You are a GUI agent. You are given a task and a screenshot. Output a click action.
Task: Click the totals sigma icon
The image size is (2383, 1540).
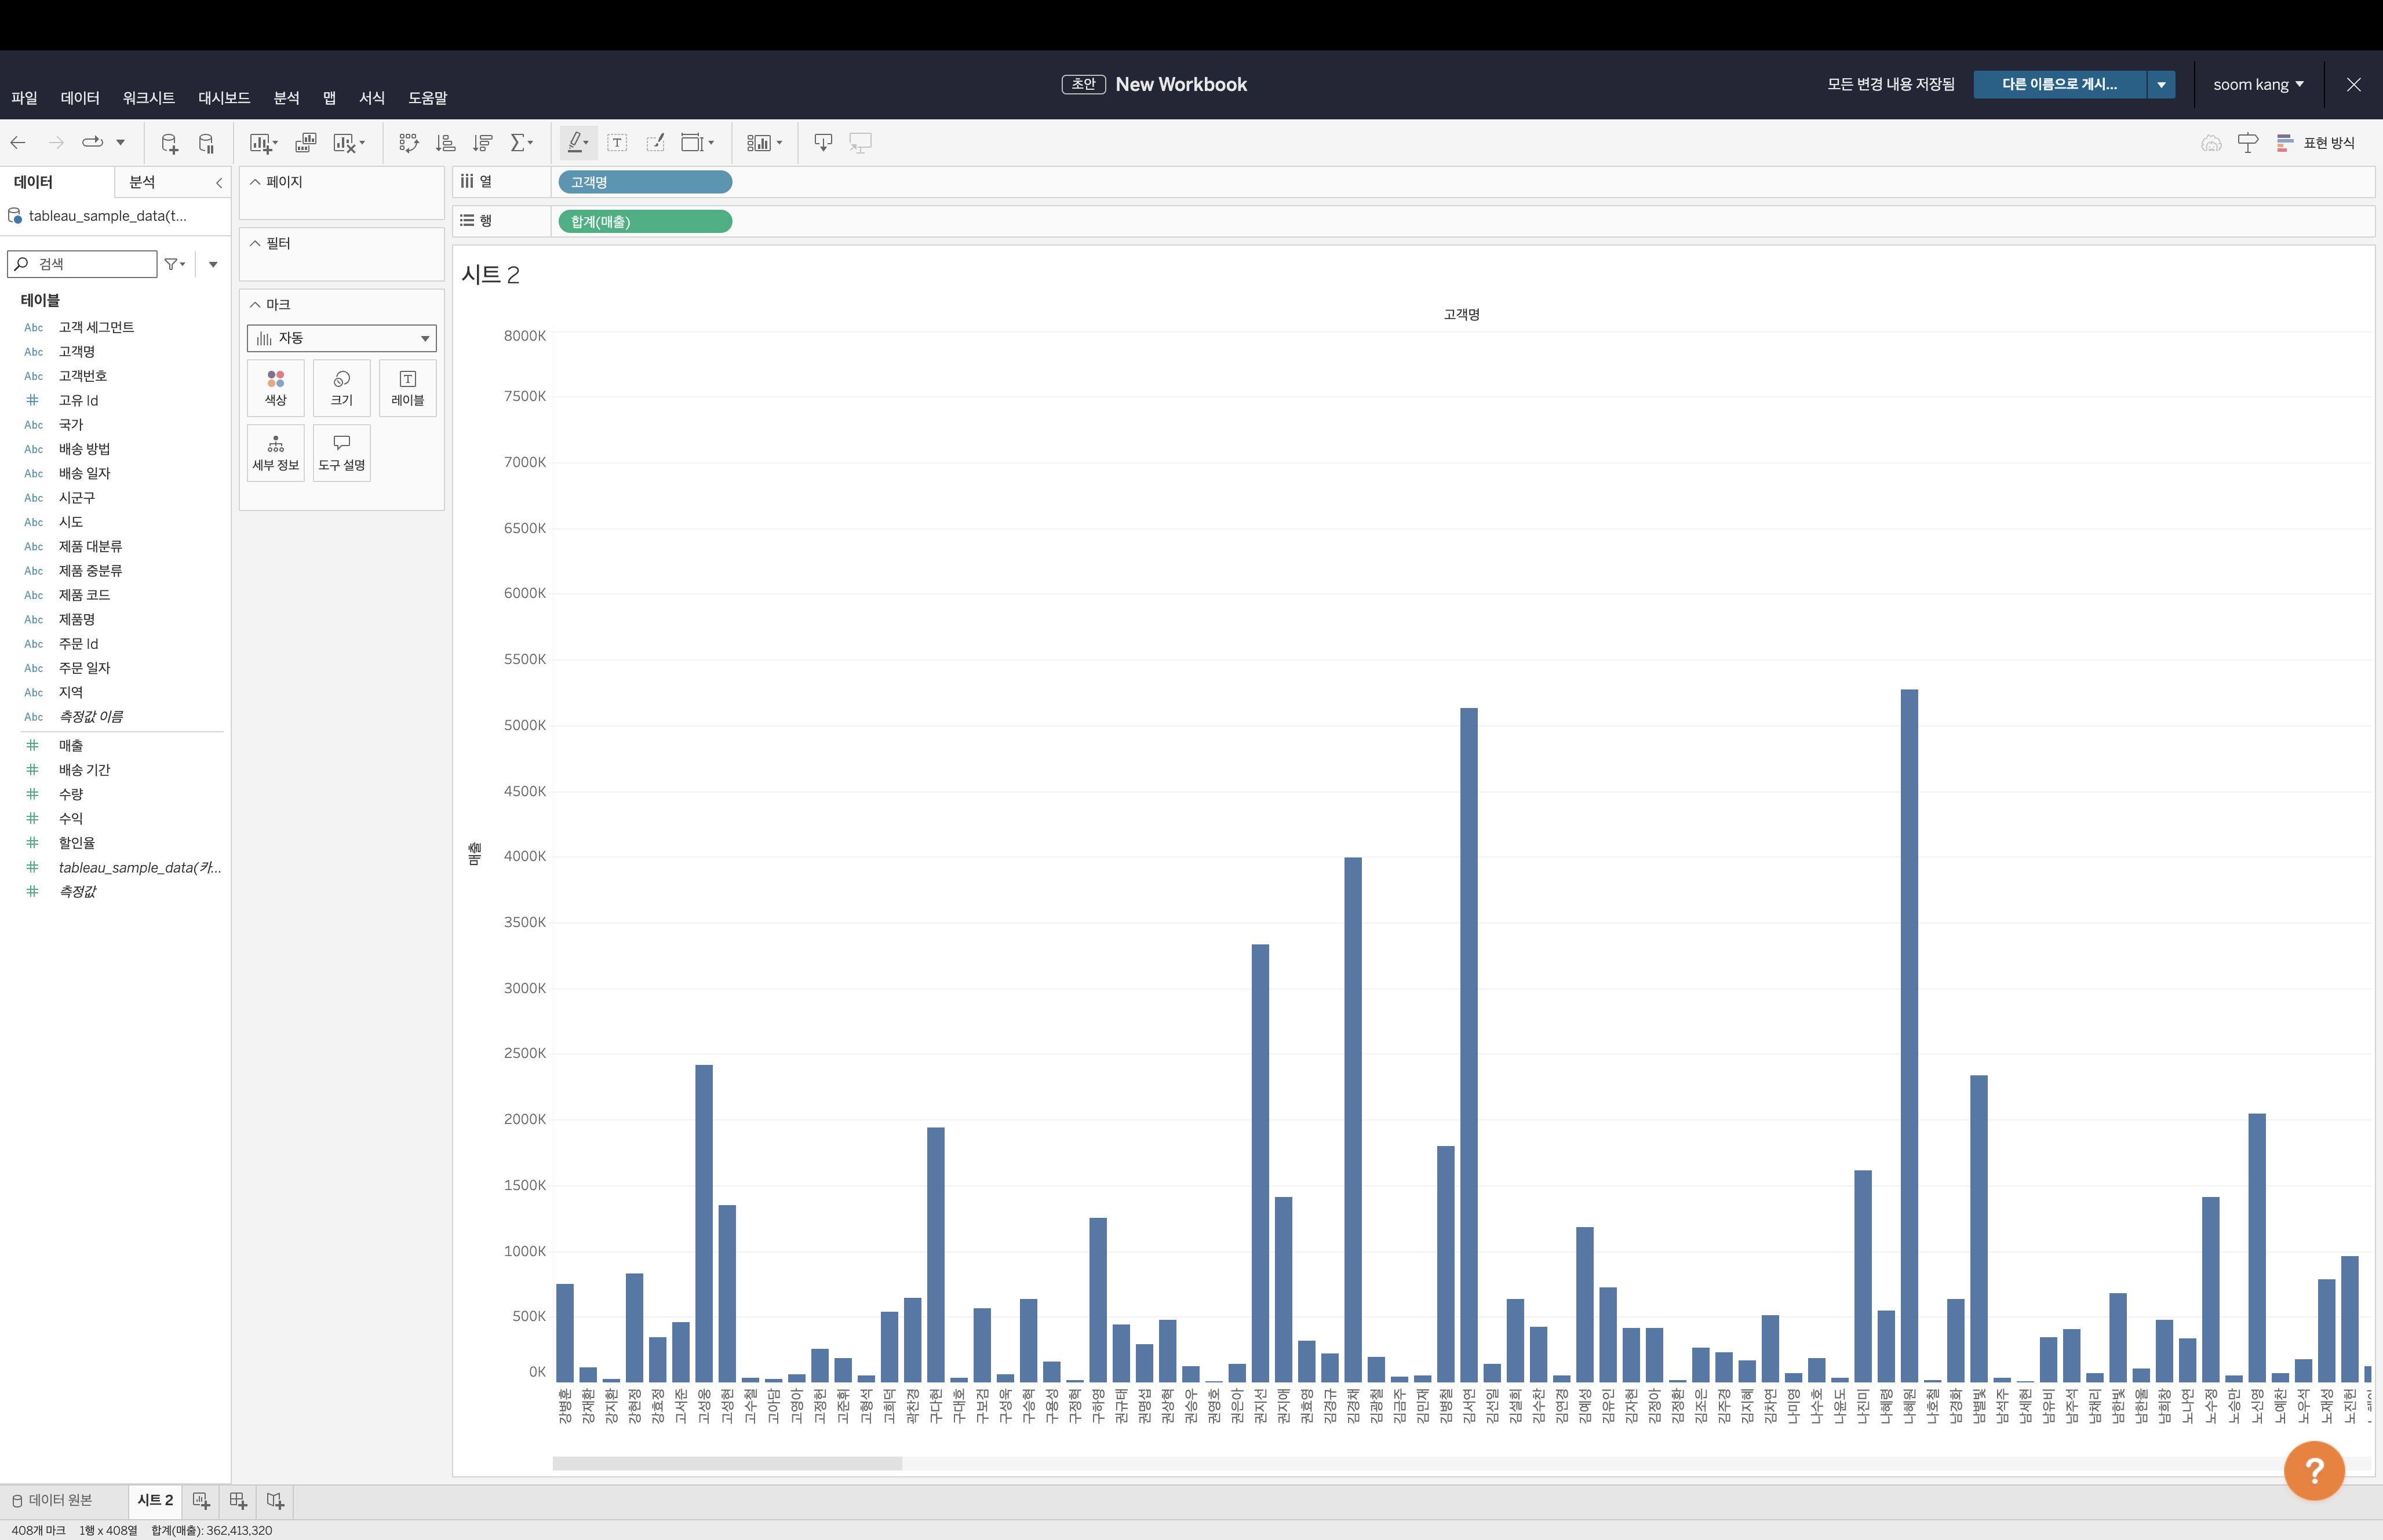517,143
